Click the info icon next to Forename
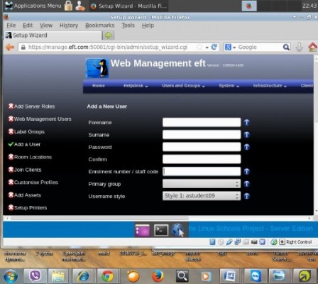 point(247,122)
